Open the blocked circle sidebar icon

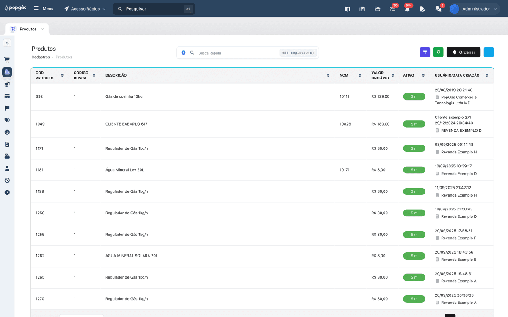[7, 180]
